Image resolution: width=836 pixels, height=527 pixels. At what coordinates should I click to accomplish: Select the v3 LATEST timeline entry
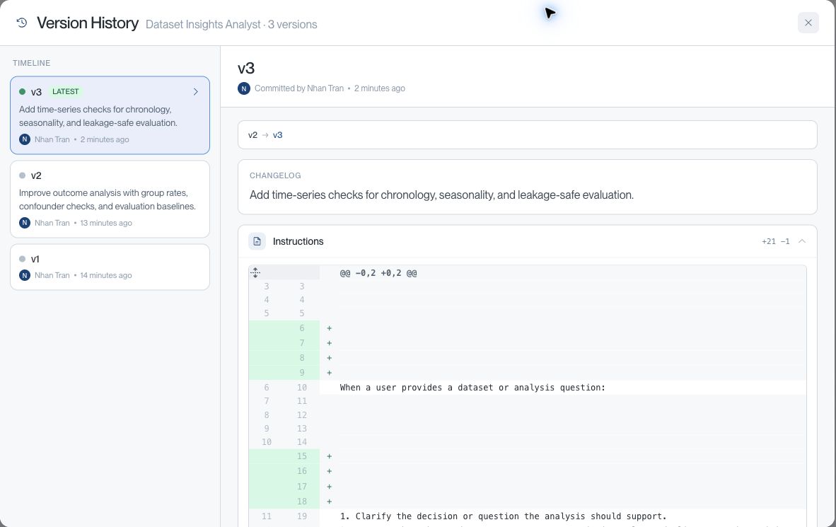(x=110, y=115)
